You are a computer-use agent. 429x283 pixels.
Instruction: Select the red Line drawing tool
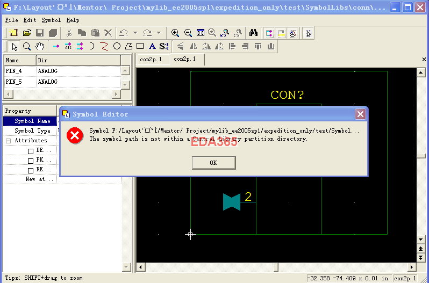pyautogui.click(x=104, y=46)
